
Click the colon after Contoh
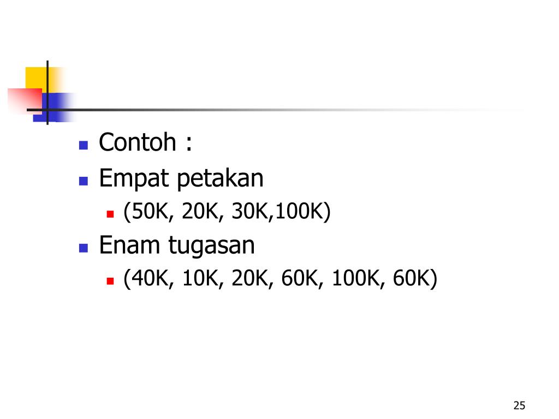click(188, 144)
